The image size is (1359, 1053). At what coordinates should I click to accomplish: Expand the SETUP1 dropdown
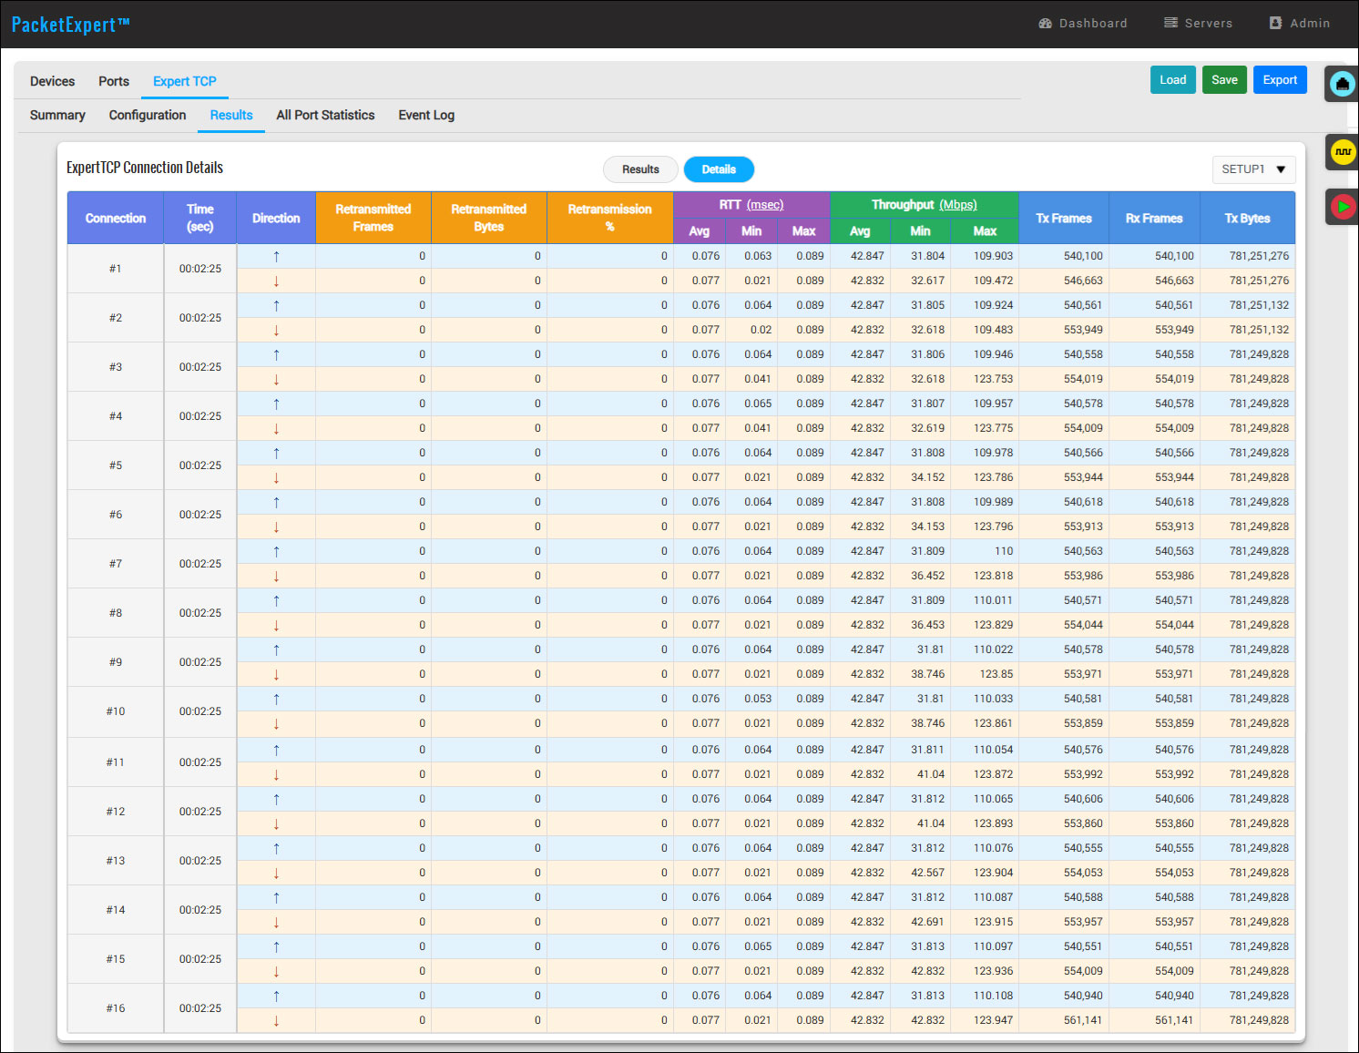click(x=1253, y=169)
